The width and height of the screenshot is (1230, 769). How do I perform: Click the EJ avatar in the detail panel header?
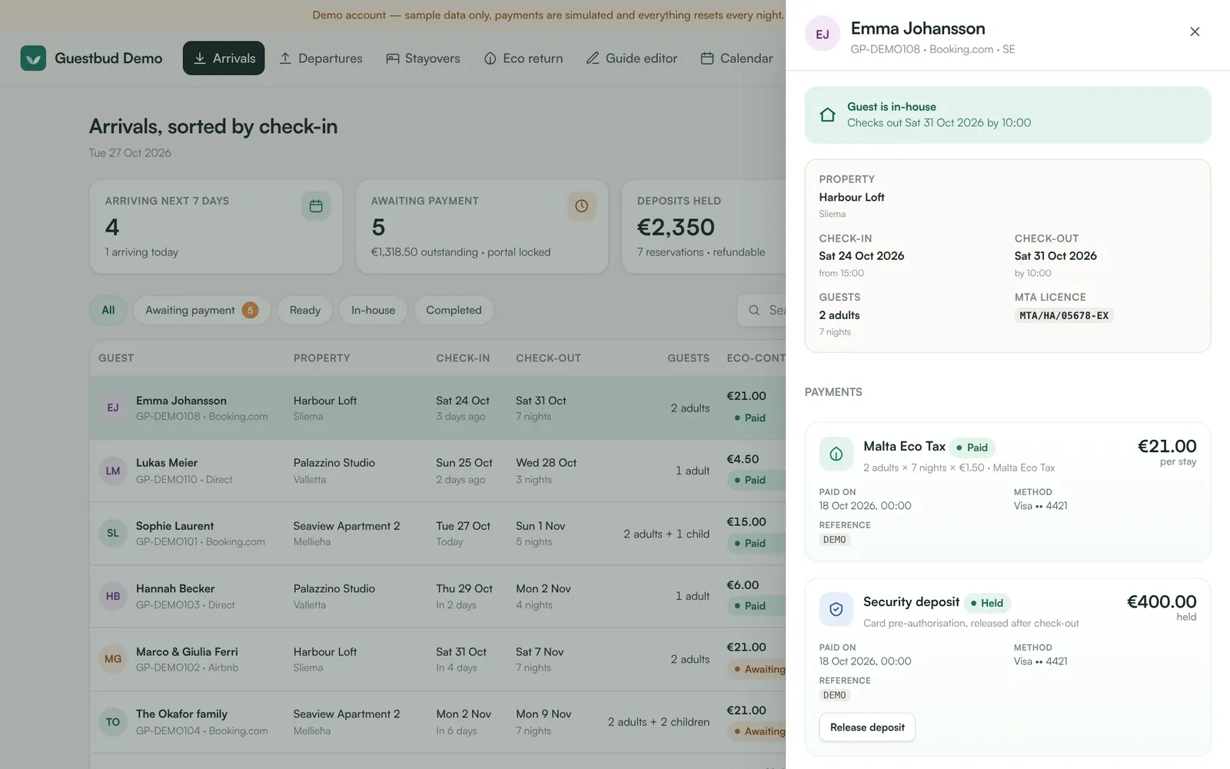[823, 34]
